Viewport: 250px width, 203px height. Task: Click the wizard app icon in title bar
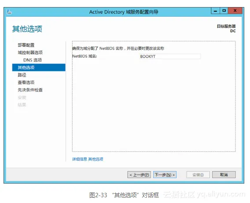[9, 12]
